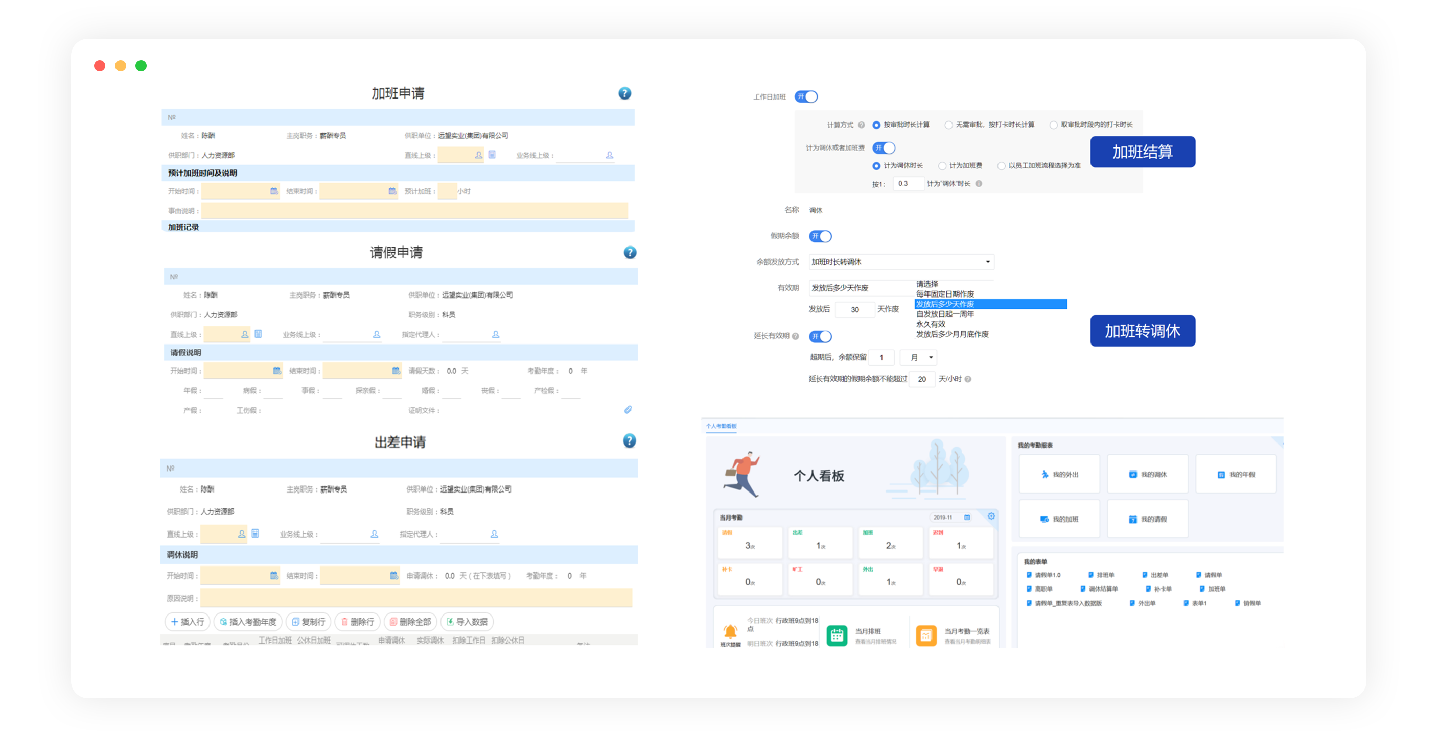Open 调休结算单 form link
The image size is (1439, 738).
pos(1098,588)
